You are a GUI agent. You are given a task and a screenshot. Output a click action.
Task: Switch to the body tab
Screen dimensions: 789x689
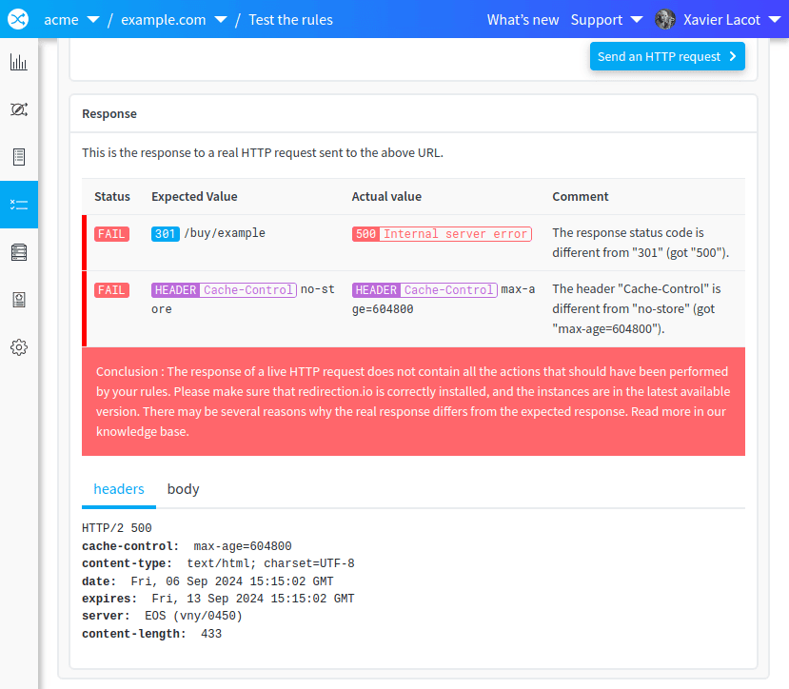point(183,489)
